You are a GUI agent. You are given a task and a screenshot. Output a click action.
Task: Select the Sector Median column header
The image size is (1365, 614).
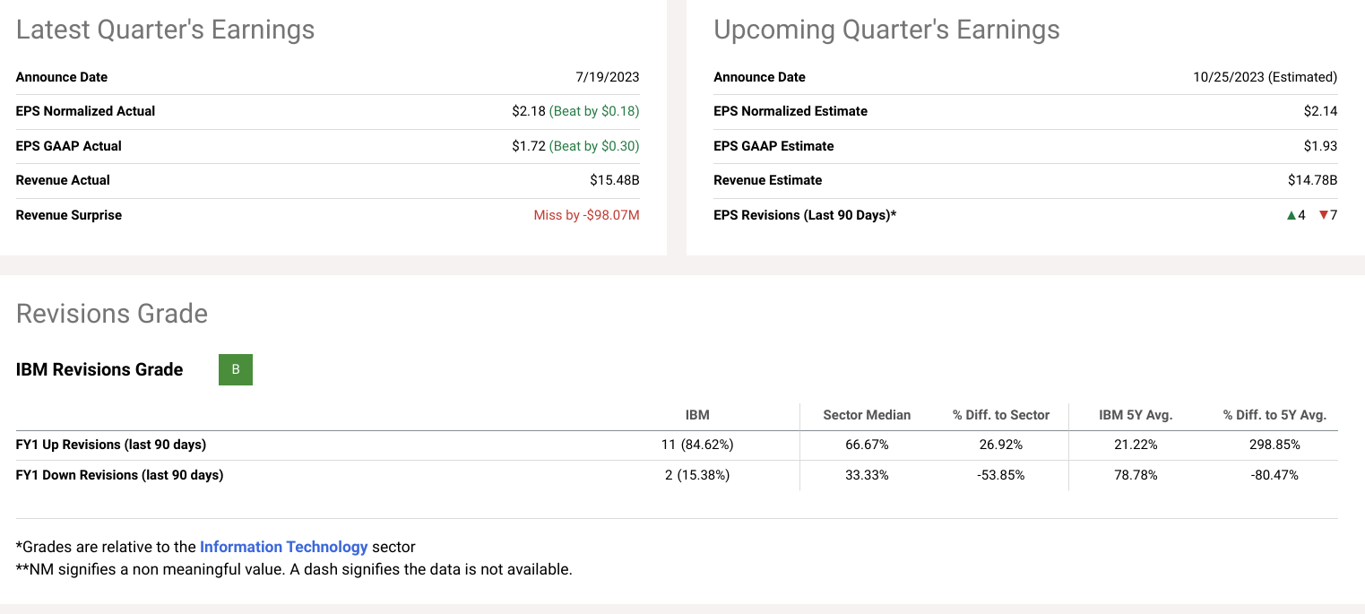pyautogui.click(x=867, y=415)
